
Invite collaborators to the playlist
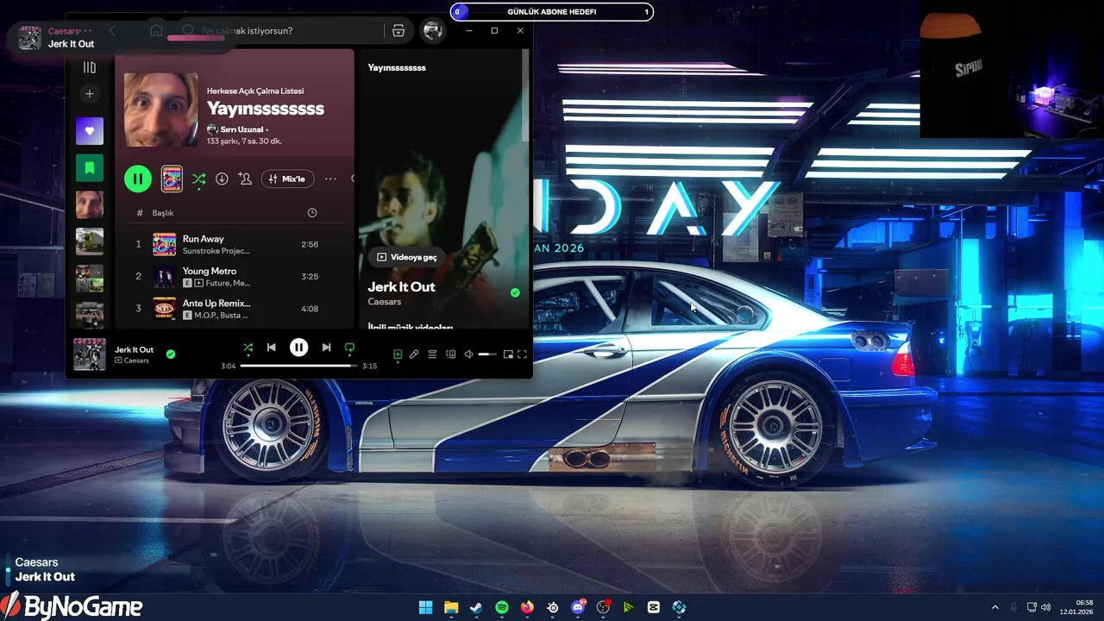pos(245,179)
